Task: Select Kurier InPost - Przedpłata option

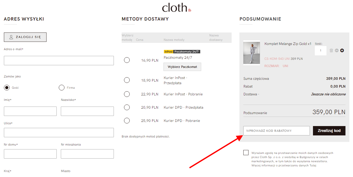Action: pyautogui.click(x=127, y=80)
